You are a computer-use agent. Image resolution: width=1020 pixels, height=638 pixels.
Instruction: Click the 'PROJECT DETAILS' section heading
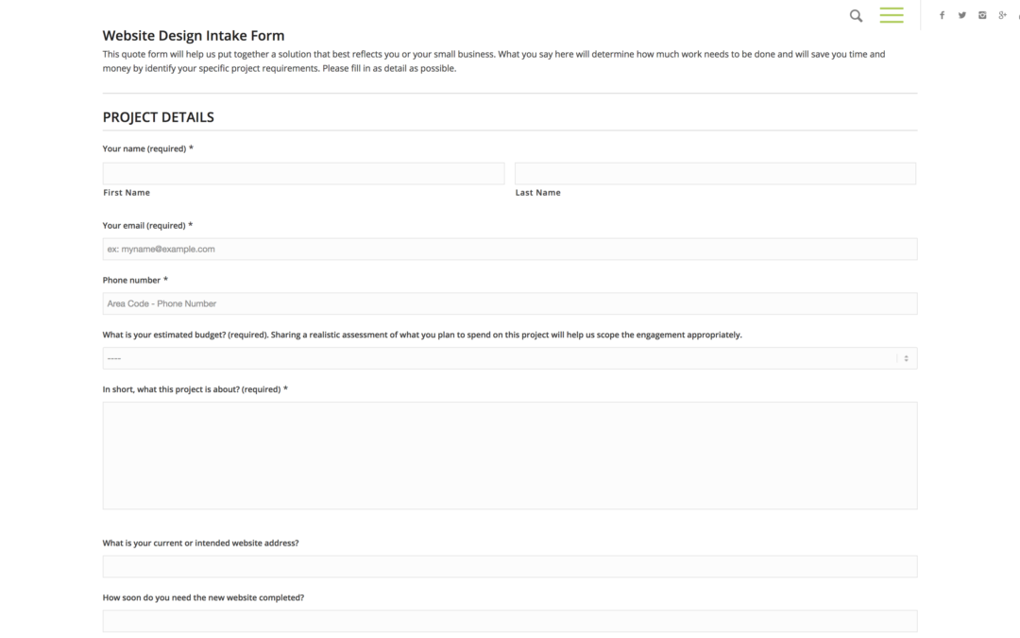tap(159, 117)
